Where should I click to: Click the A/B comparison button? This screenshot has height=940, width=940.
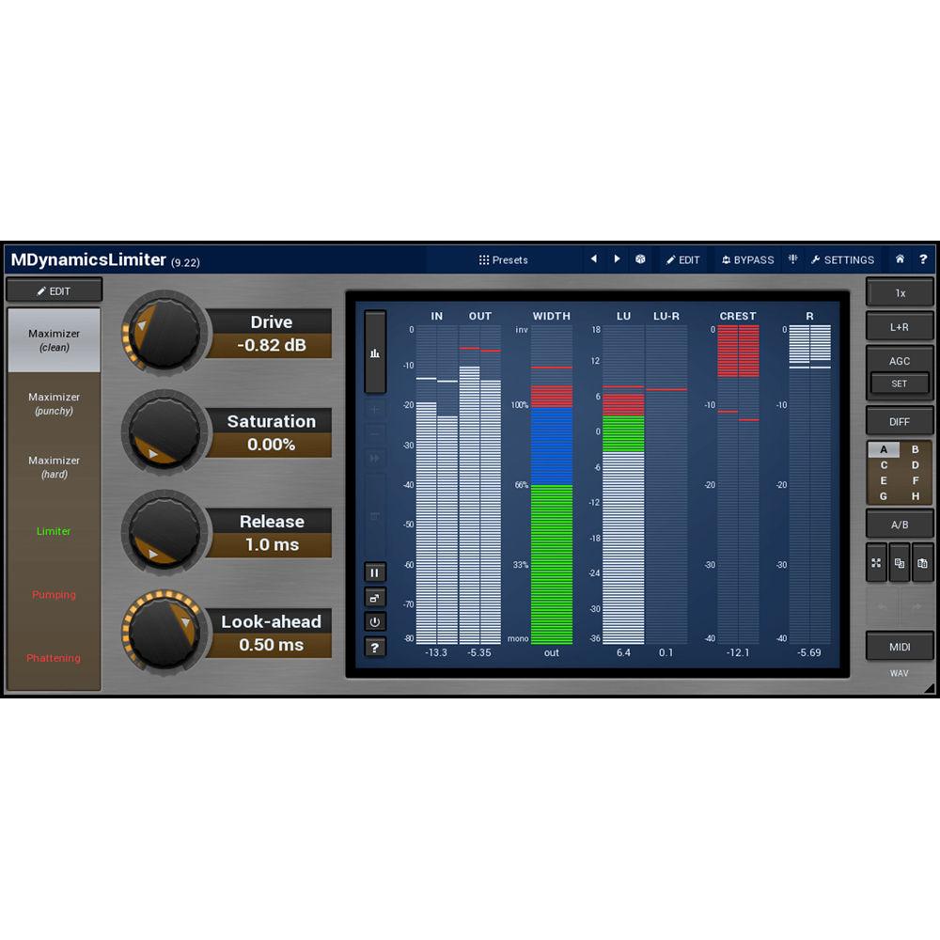pos(899,524)
